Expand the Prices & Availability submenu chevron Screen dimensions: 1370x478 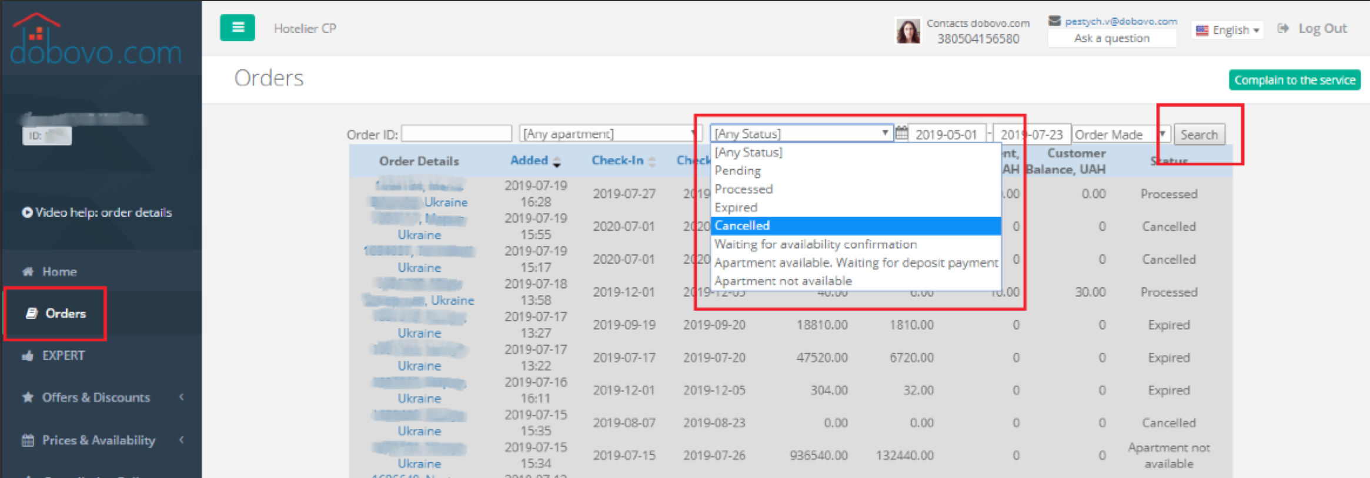pos(182,439)
